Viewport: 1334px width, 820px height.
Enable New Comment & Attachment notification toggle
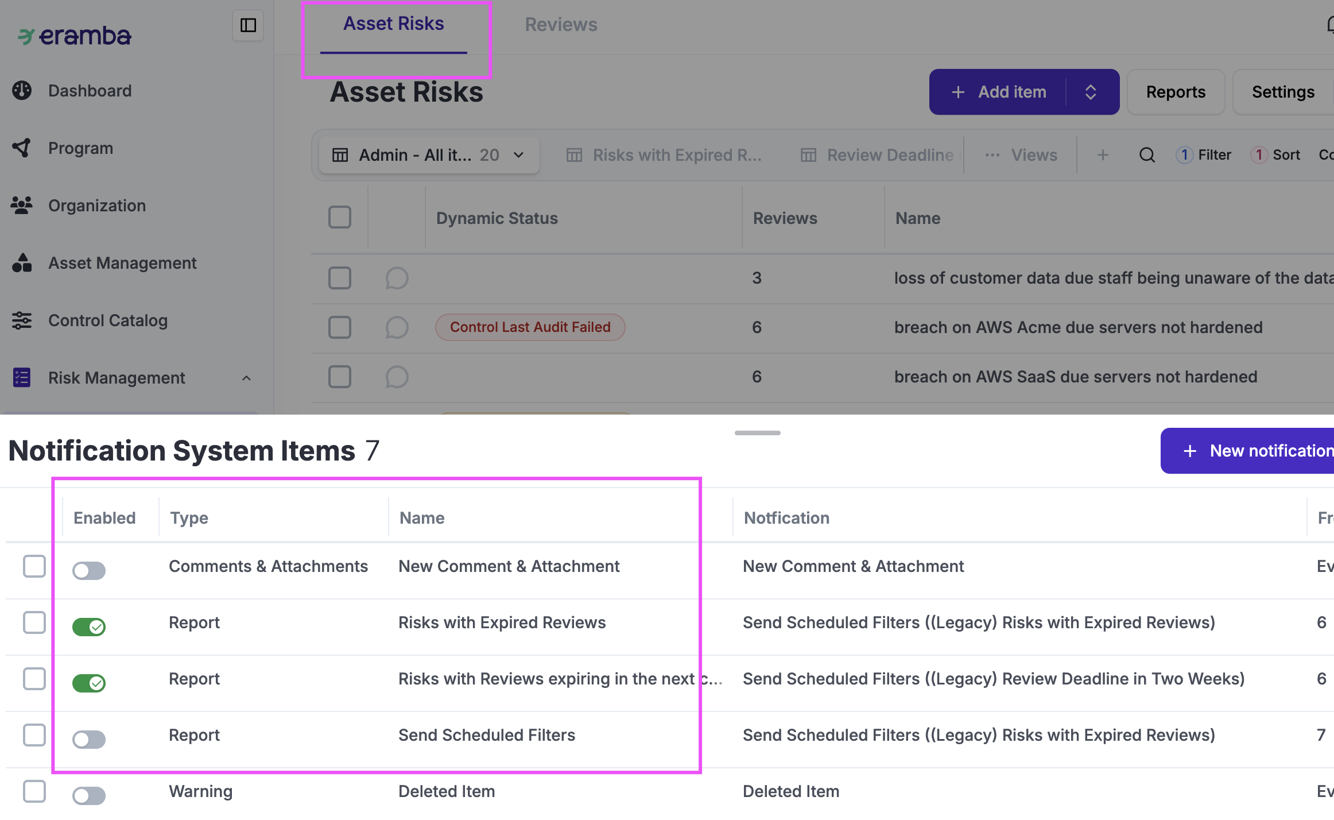[89, 570]
